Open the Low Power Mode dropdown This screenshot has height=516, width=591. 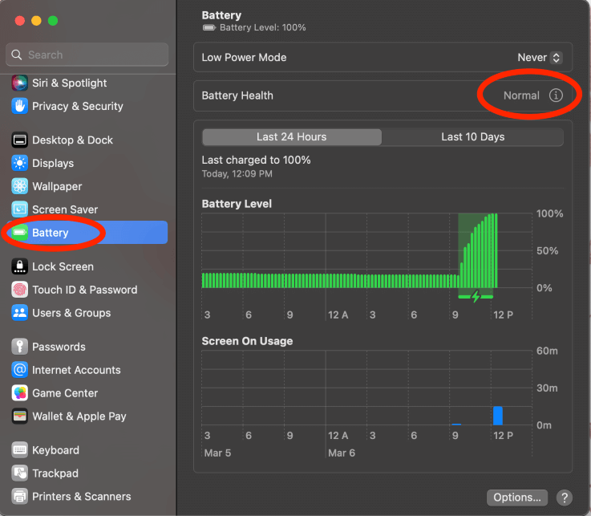540,58
